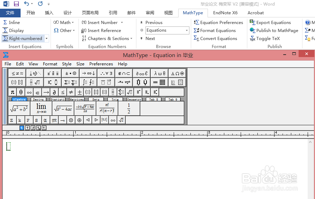Go to Next equation

coord(148,39)
